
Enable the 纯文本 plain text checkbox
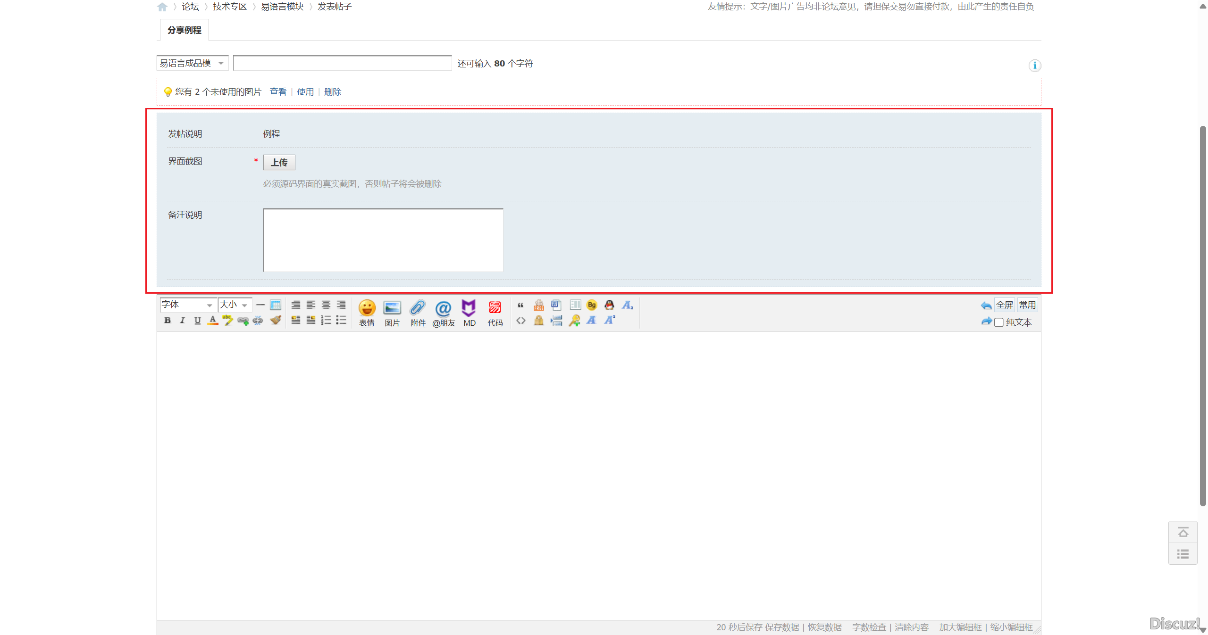[999, 322]
